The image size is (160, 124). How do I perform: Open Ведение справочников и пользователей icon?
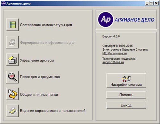(12, 111)
